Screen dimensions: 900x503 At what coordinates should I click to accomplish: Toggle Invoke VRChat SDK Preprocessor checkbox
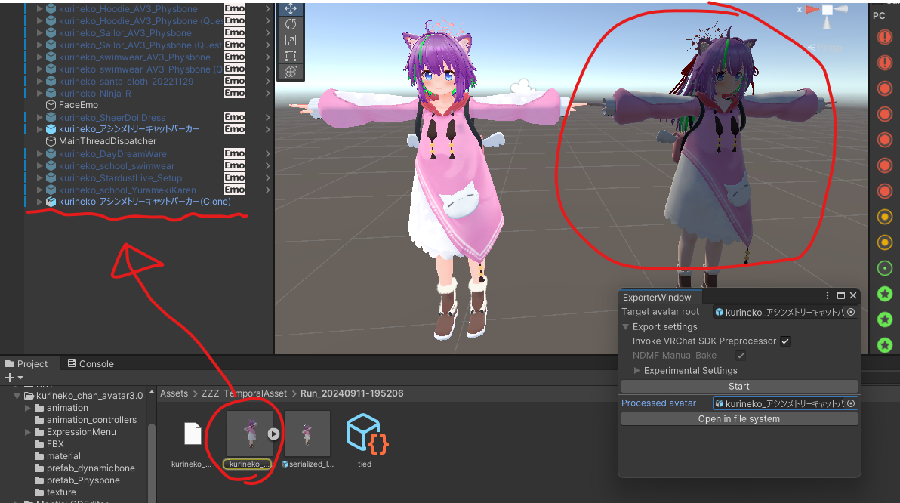coord(785,341)
